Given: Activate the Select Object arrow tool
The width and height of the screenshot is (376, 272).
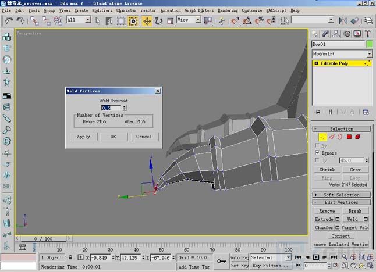Looking at the screenshot, I should 97,21.
